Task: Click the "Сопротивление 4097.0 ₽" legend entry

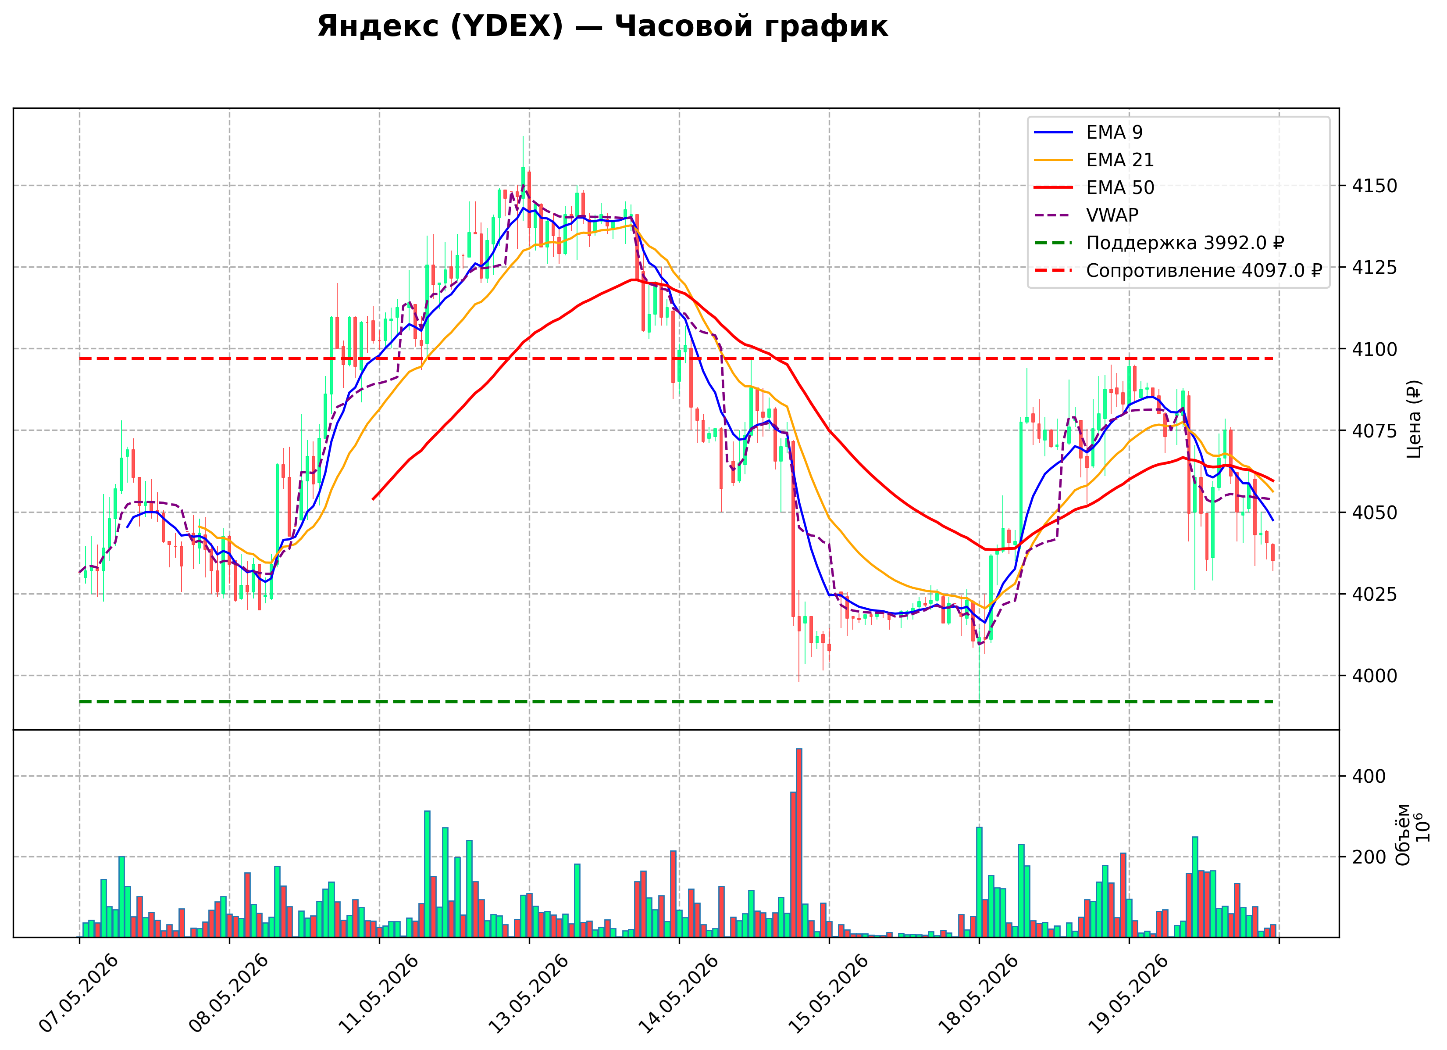Action: coord(1178,271)
